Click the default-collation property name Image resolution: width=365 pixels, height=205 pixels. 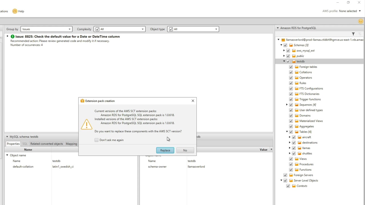23,167
